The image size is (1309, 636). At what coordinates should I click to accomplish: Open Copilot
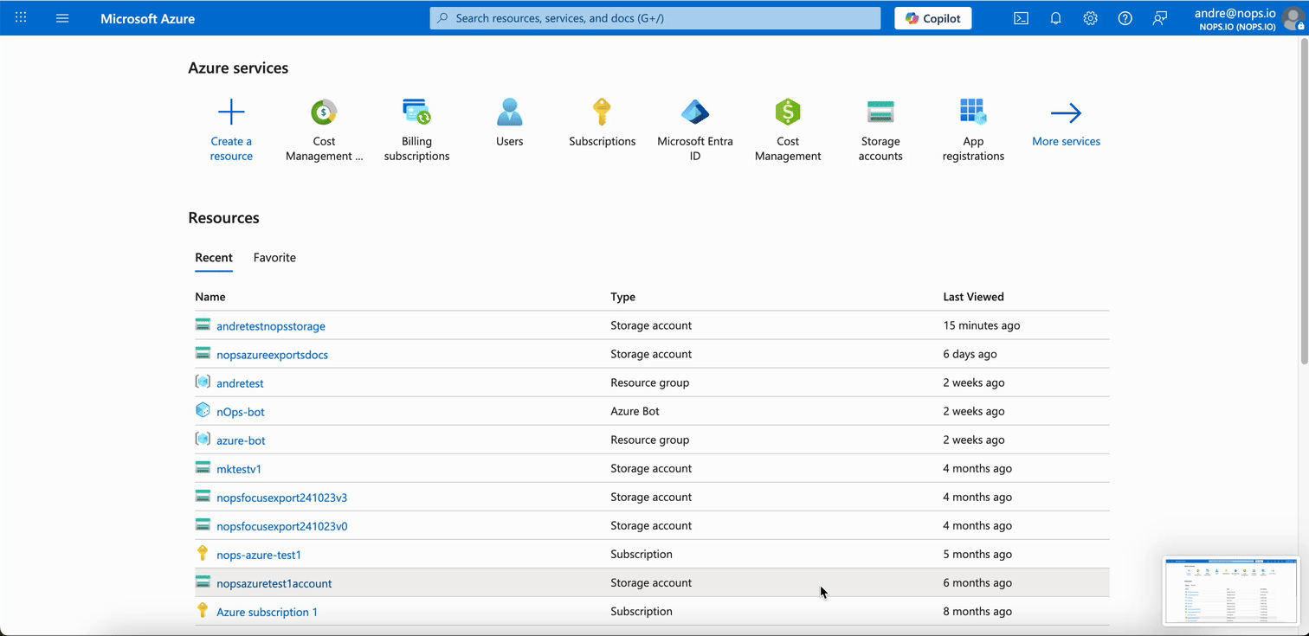[x=932, y=17]
